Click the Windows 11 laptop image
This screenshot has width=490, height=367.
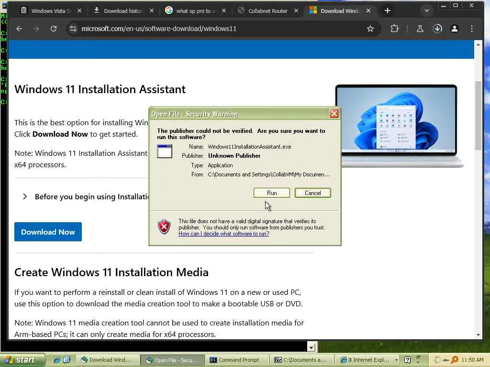[x=399, y=126]
